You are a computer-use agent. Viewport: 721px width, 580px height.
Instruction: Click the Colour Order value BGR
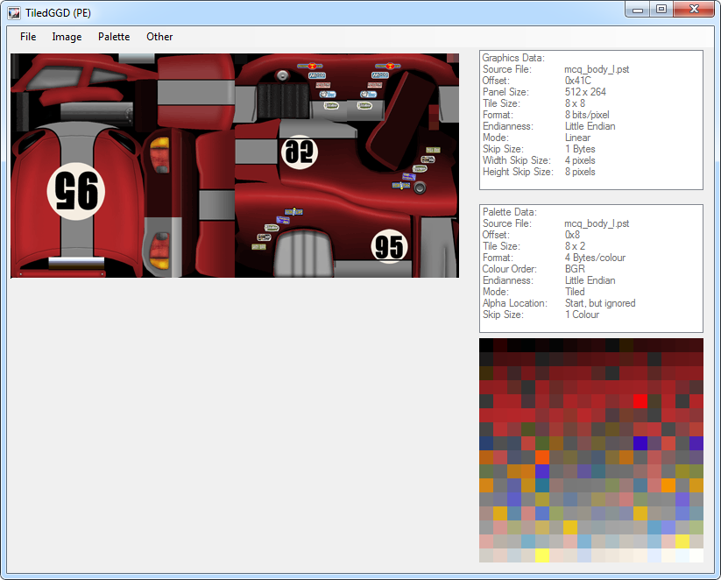pos(575,269)
